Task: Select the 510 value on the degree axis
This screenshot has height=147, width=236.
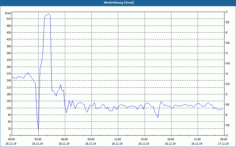Action: point(9,19)
